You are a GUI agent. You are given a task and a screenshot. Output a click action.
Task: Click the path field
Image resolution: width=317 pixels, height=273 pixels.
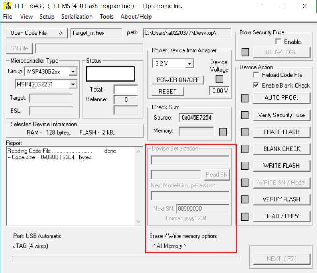coord(187,33)
